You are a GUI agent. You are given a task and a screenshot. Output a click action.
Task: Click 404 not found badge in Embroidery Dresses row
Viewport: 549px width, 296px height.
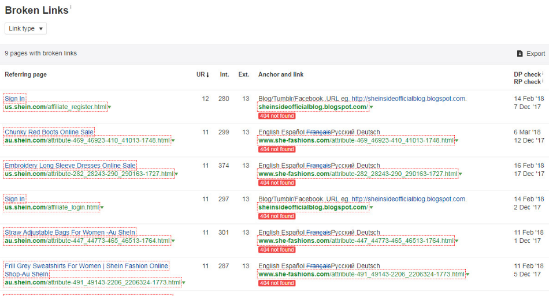point(277,183)
